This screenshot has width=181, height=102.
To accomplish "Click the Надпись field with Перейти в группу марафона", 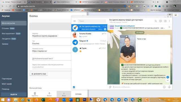I will click(x=52, y=36).
